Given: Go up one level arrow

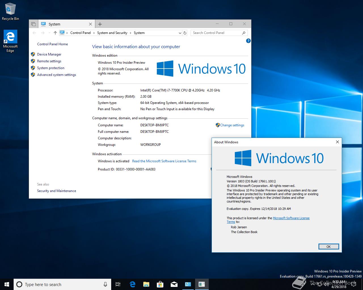Looking at the screenshot, I should point(55,33).
